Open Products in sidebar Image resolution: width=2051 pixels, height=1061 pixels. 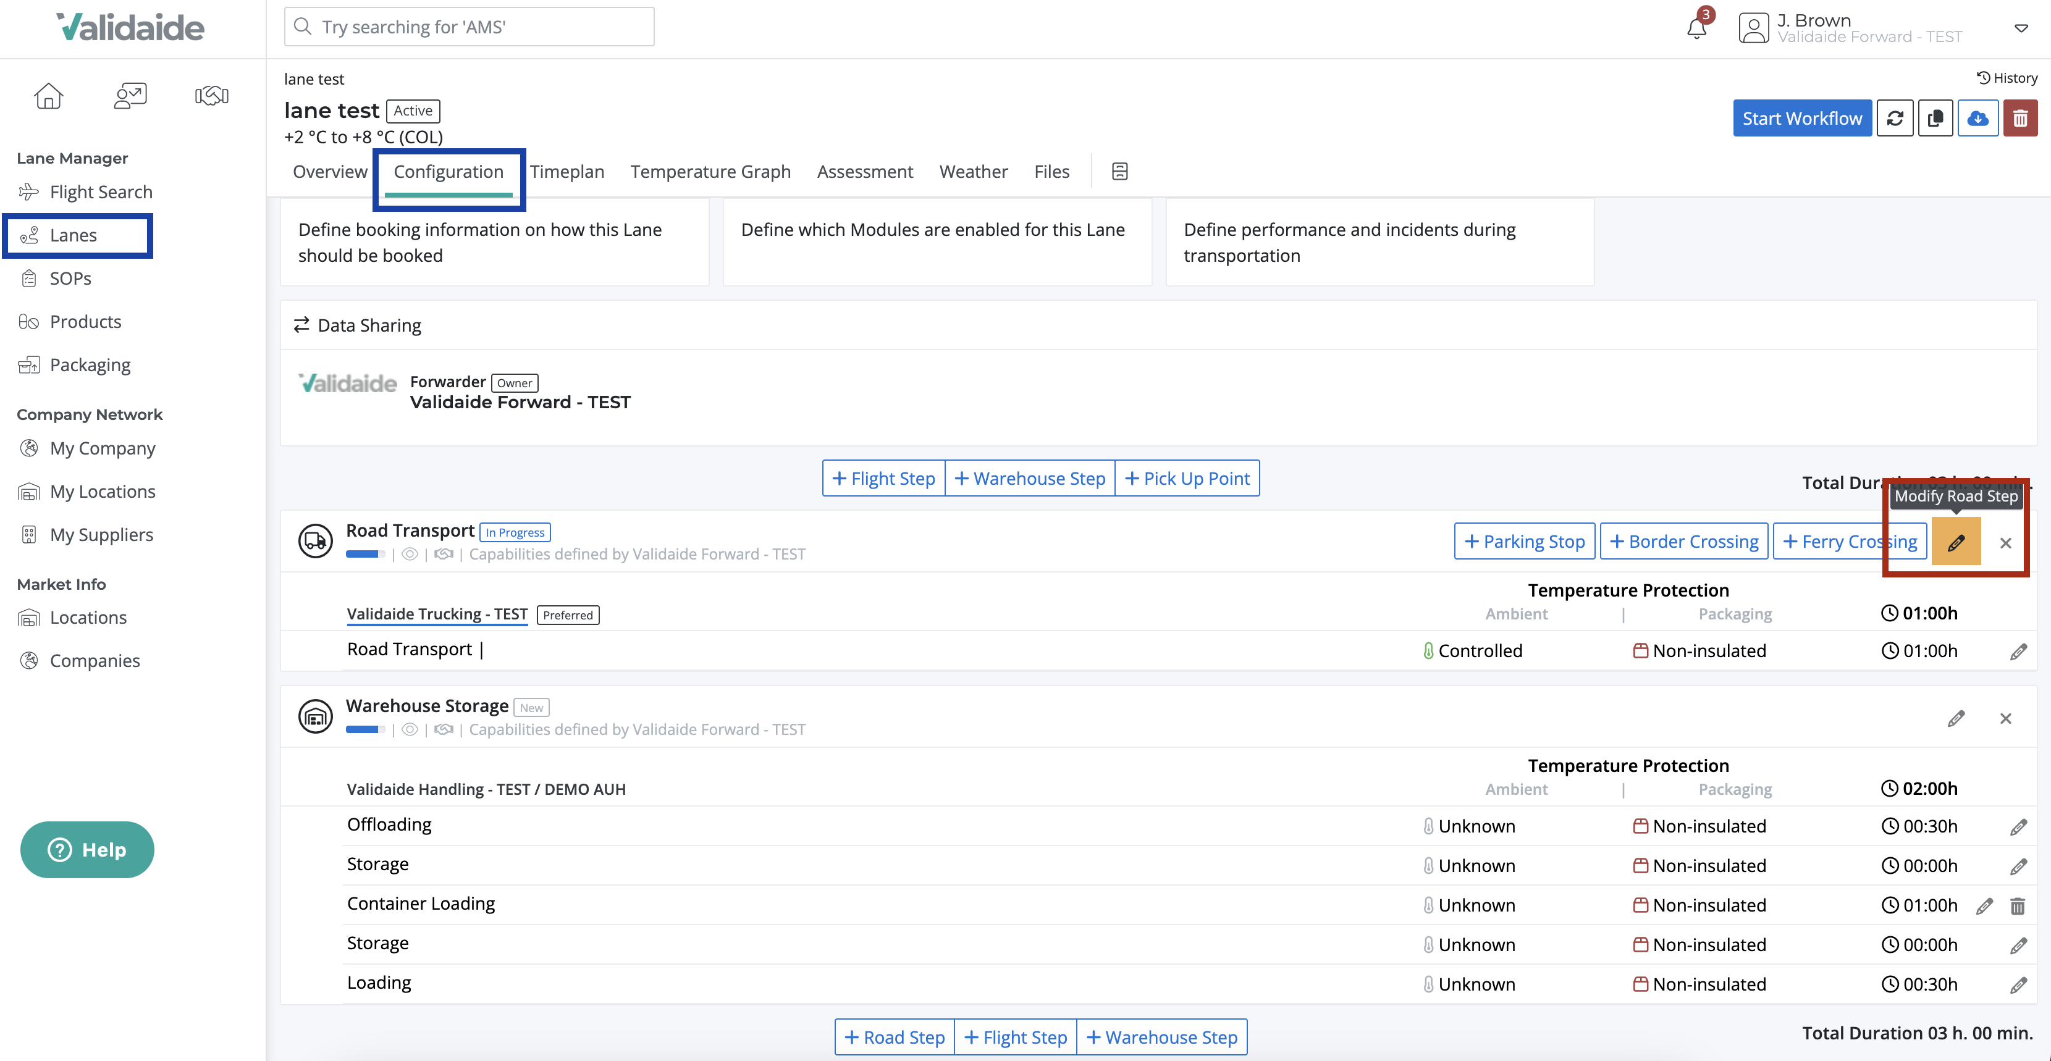coord(70,322)
